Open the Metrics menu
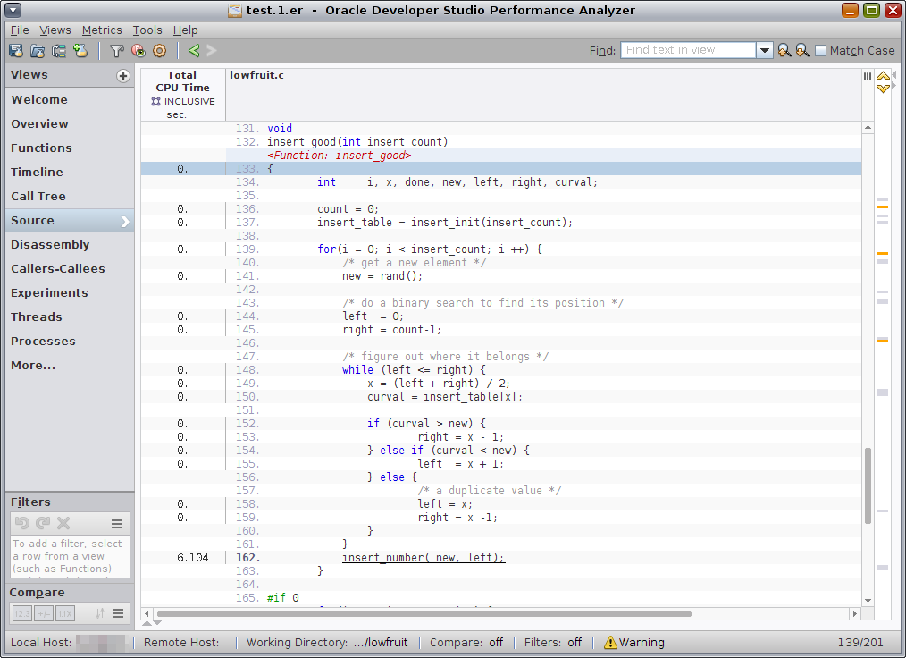The height and width of the screenshot is (658, 906). 102,30
